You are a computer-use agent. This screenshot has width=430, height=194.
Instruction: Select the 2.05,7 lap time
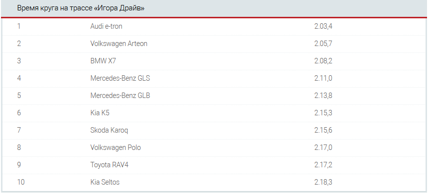(323, 44)
